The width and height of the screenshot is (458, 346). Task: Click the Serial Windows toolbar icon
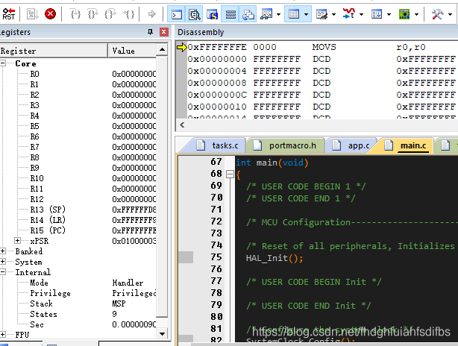pos(322,14)
